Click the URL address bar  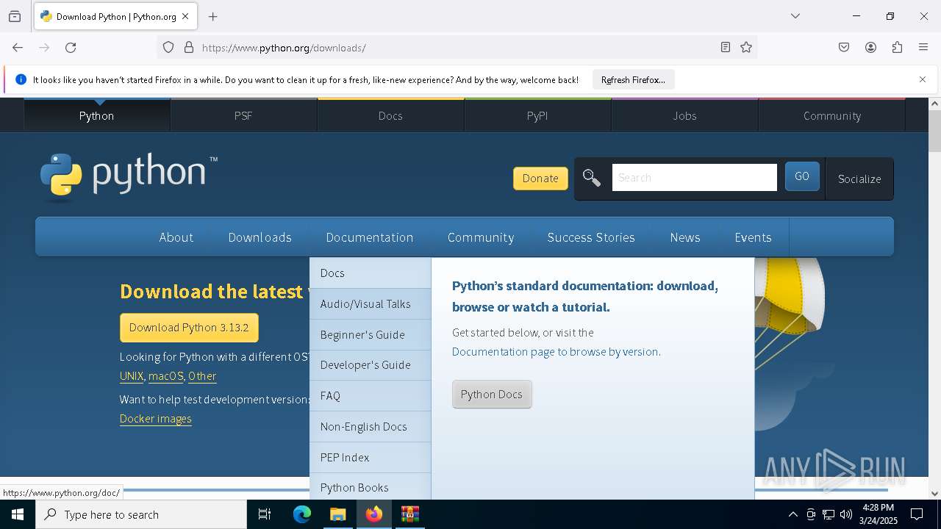pos(456,48)
